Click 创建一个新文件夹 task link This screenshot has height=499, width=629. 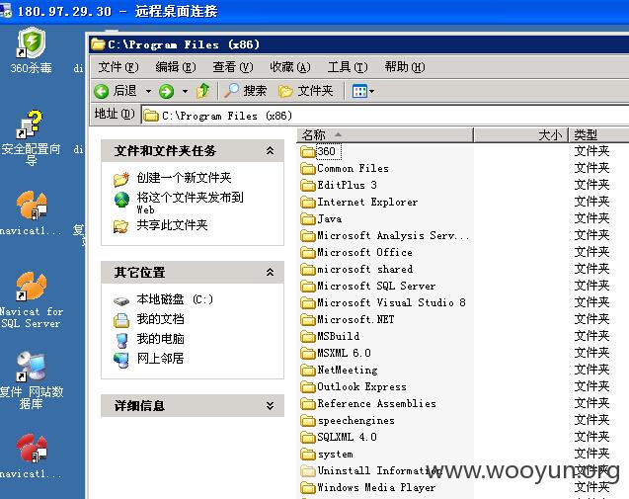pyautogui.click(x=184, y=178)
